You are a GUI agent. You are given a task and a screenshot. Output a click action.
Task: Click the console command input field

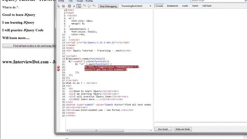[x=201, y=124]
